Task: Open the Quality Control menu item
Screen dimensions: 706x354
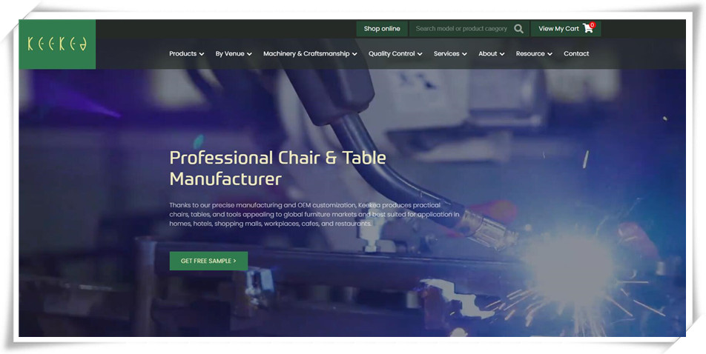Action: (392, 53)
